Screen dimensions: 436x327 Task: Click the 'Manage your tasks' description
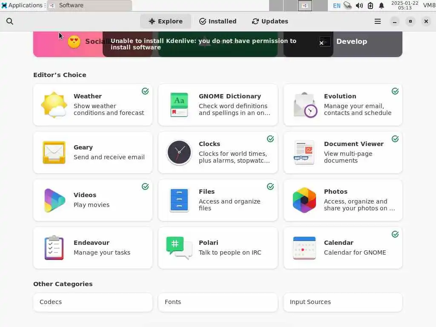(x=102, y=252)
